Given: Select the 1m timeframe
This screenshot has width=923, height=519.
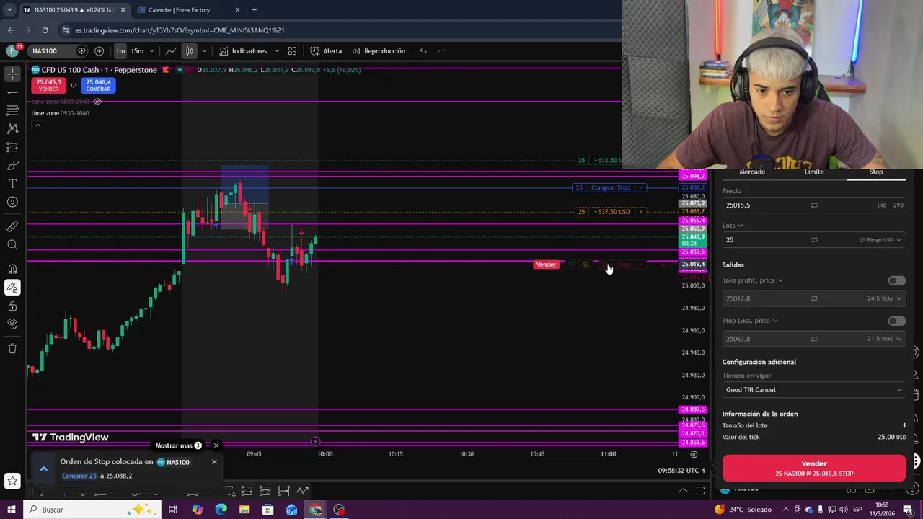Looking at the screenshot, I should pyautogui.click(x=120, y=51).
